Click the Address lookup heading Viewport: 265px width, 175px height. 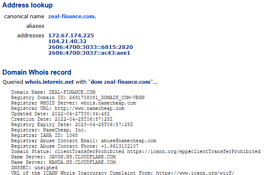tap(27, 5)
